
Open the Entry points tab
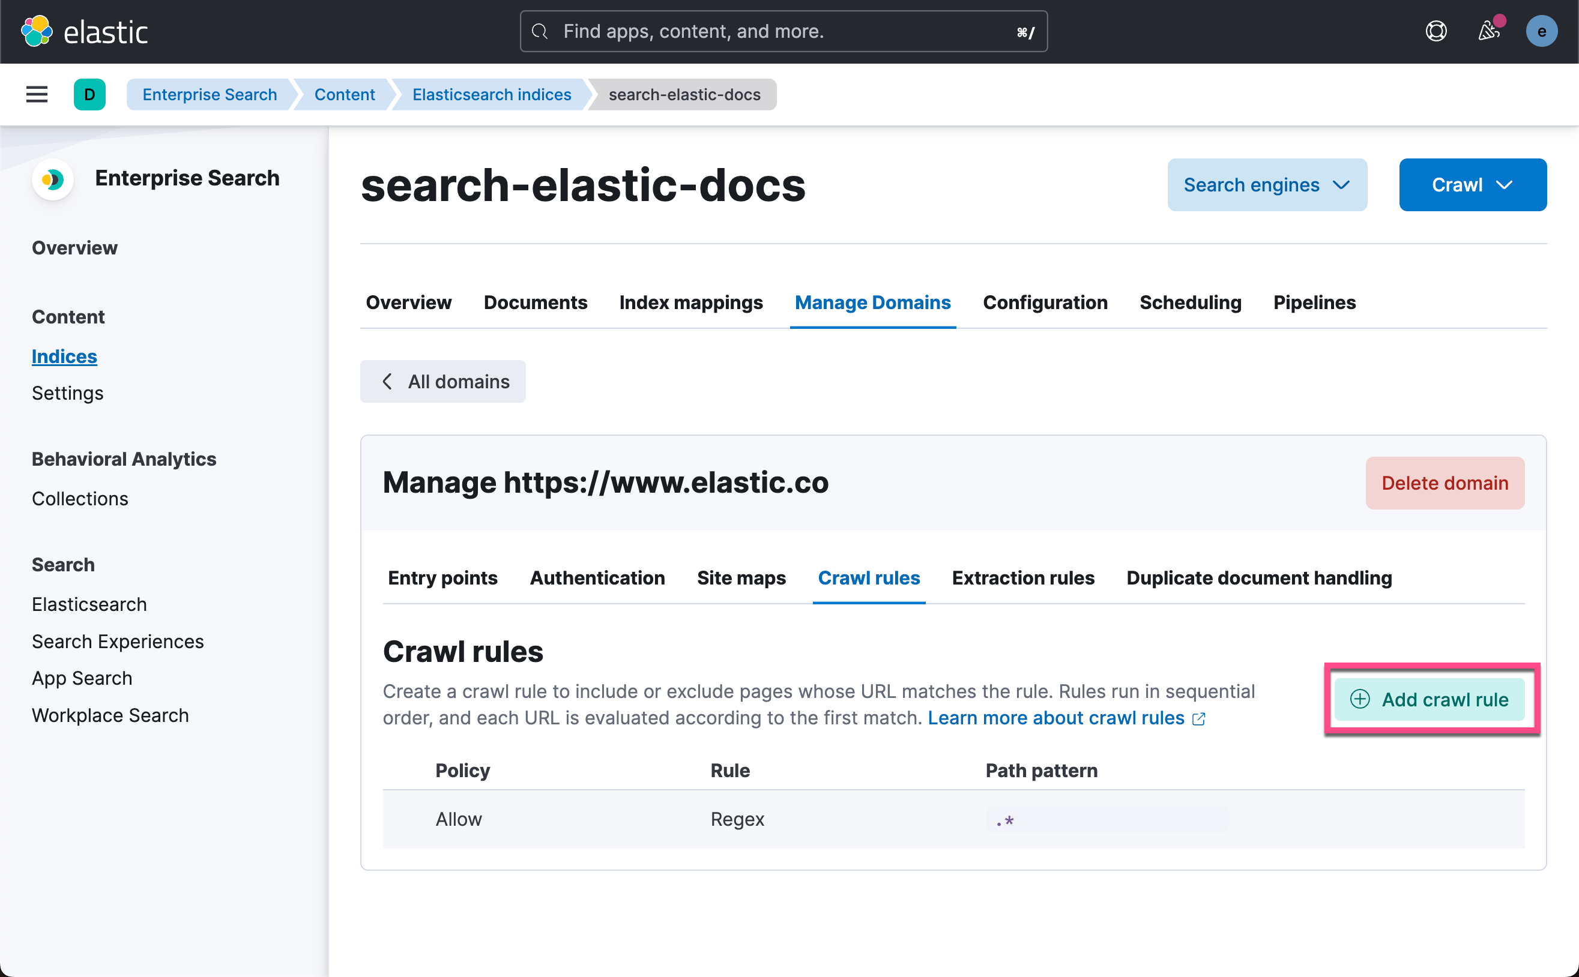442,578
